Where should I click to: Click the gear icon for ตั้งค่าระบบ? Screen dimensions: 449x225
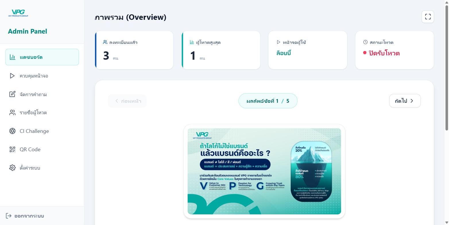[x=12, y=168]
